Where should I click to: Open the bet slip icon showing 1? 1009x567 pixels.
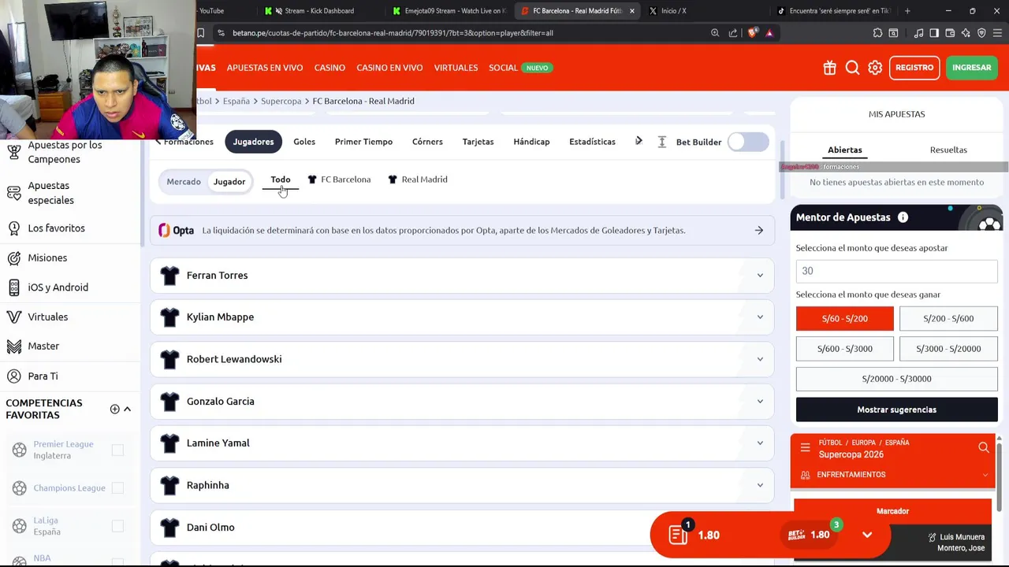point(679,535)
